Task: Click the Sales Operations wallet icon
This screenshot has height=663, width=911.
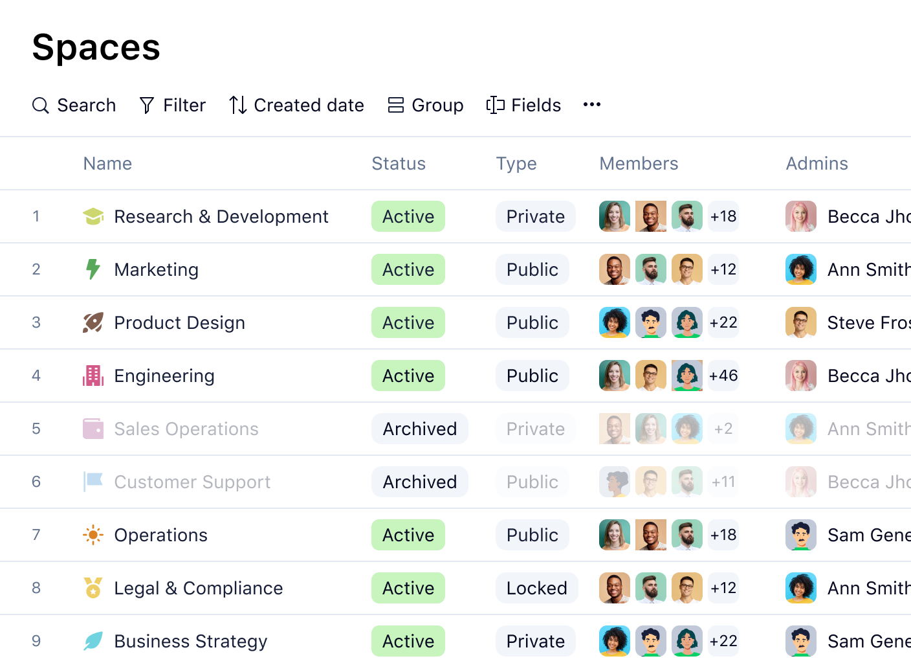Action: pos(93,429)
